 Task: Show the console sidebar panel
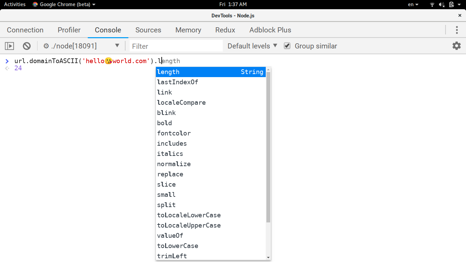(x=9, y=46)
